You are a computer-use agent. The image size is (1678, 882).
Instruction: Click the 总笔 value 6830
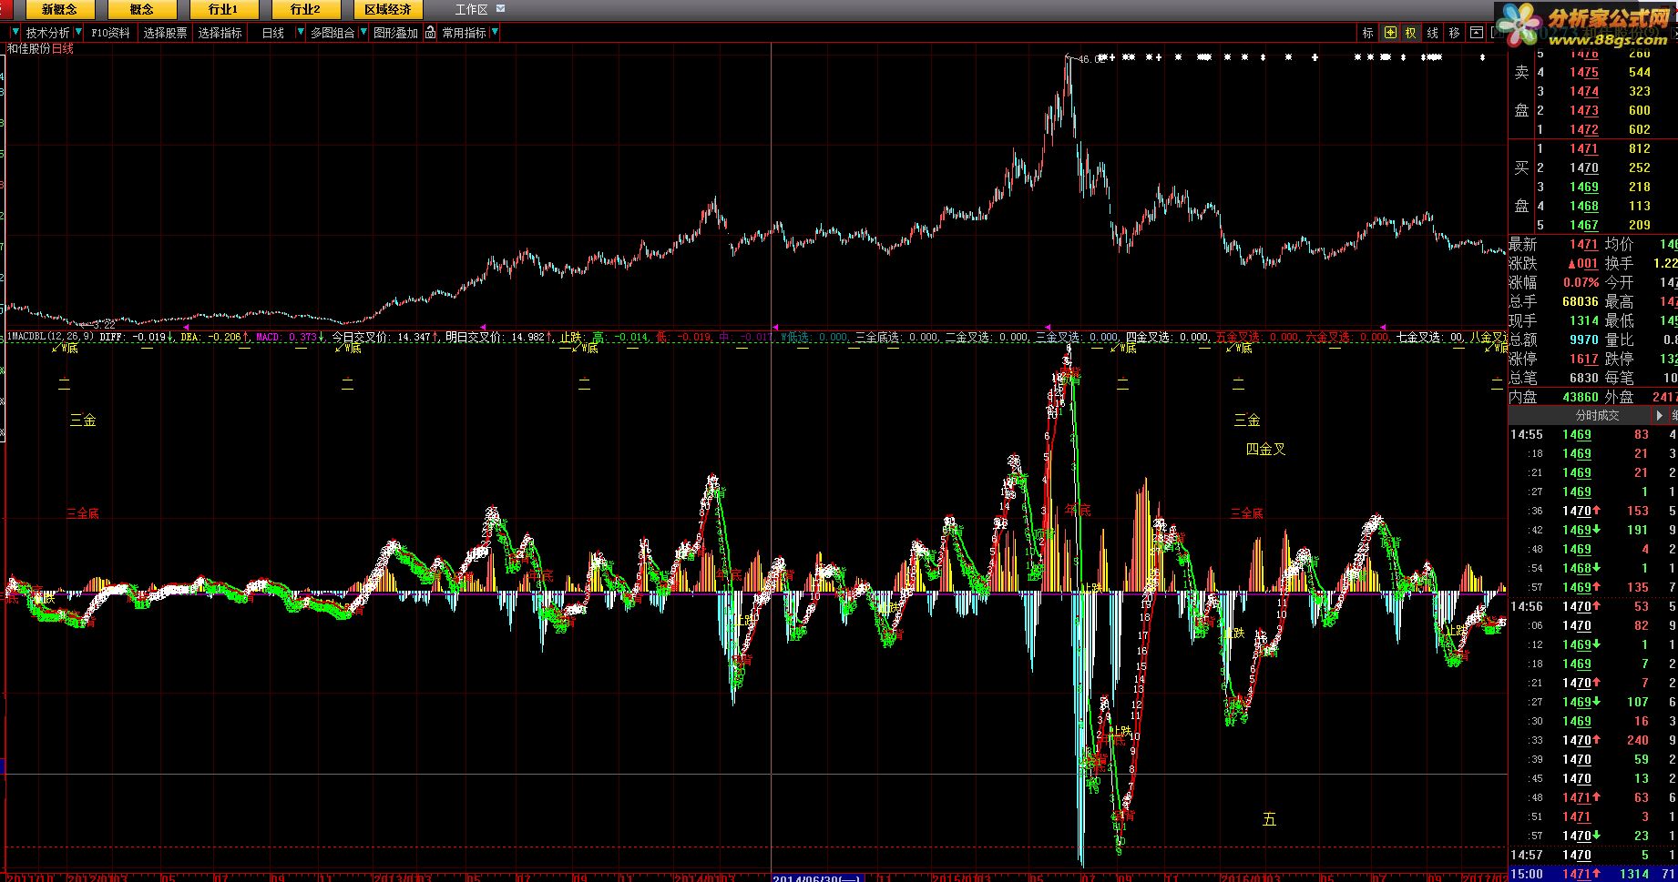click(x=1583, y=378)
